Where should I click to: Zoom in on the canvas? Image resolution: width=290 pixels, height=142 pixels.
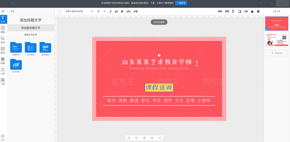(x=129, y=138)
